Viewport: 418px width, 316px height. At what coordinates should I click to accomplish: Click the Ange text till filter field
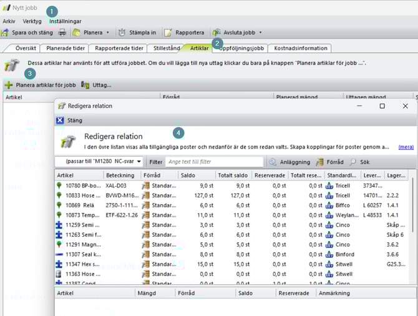click(214, 162)
